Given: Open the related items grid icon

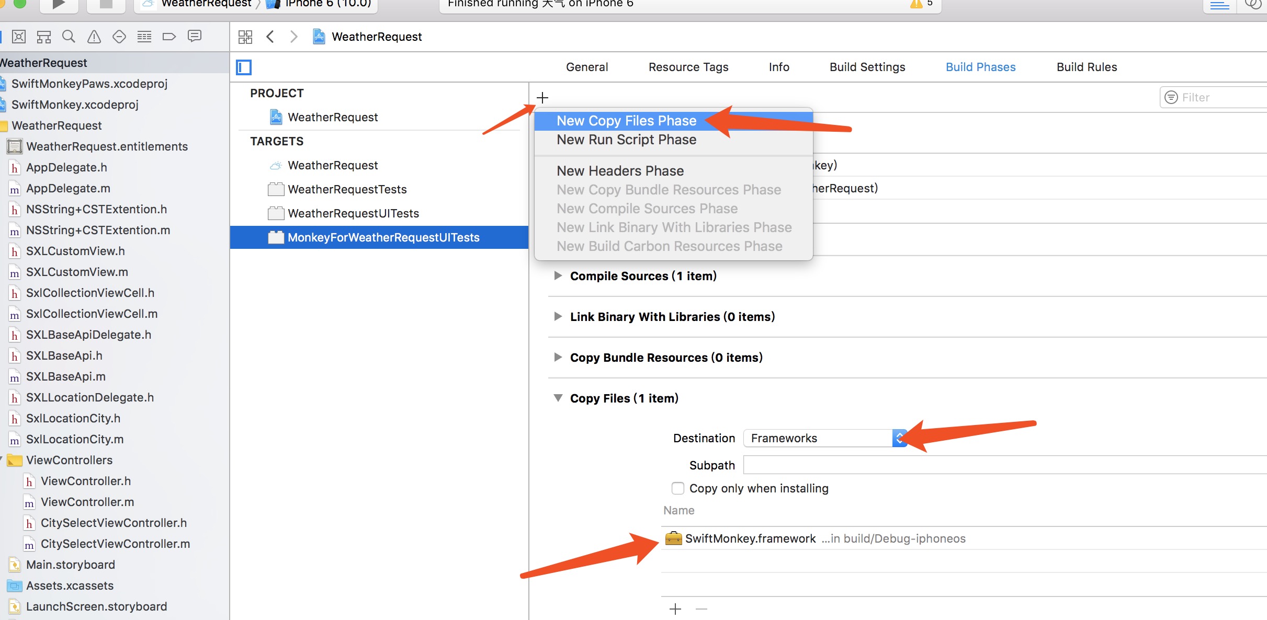Looking at the screenshot, I should [245, 37].
